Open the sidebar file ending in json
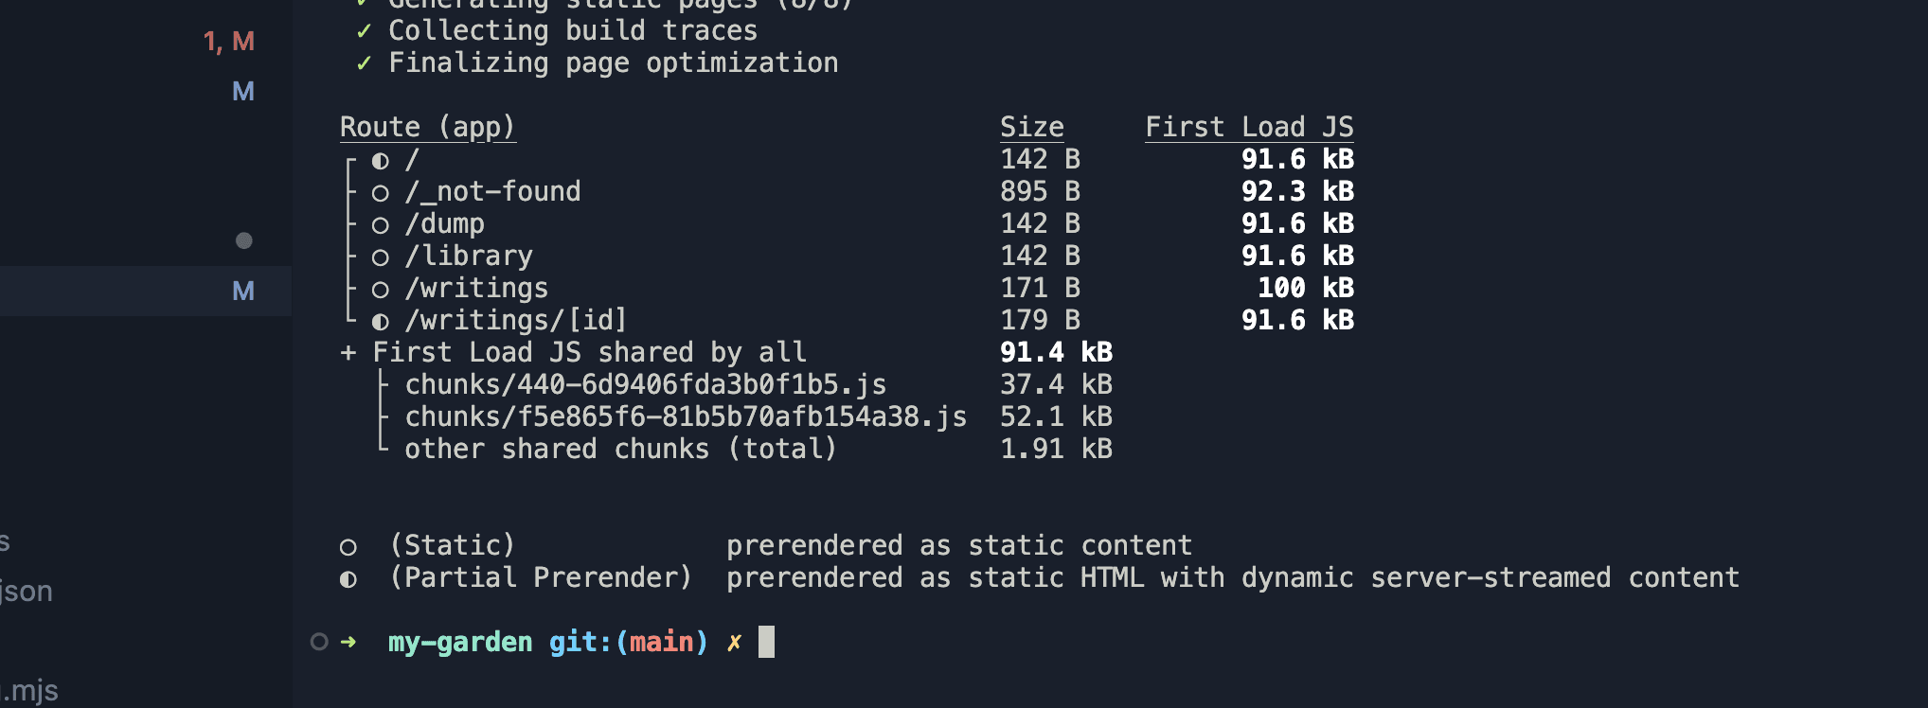 pos(27,592)
